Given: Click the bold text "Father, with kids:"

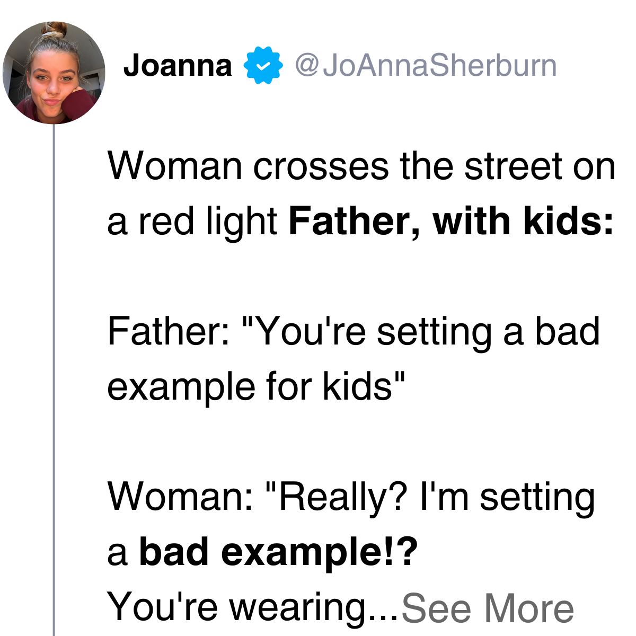Looking at the screenshot, I should coord(452,221).
